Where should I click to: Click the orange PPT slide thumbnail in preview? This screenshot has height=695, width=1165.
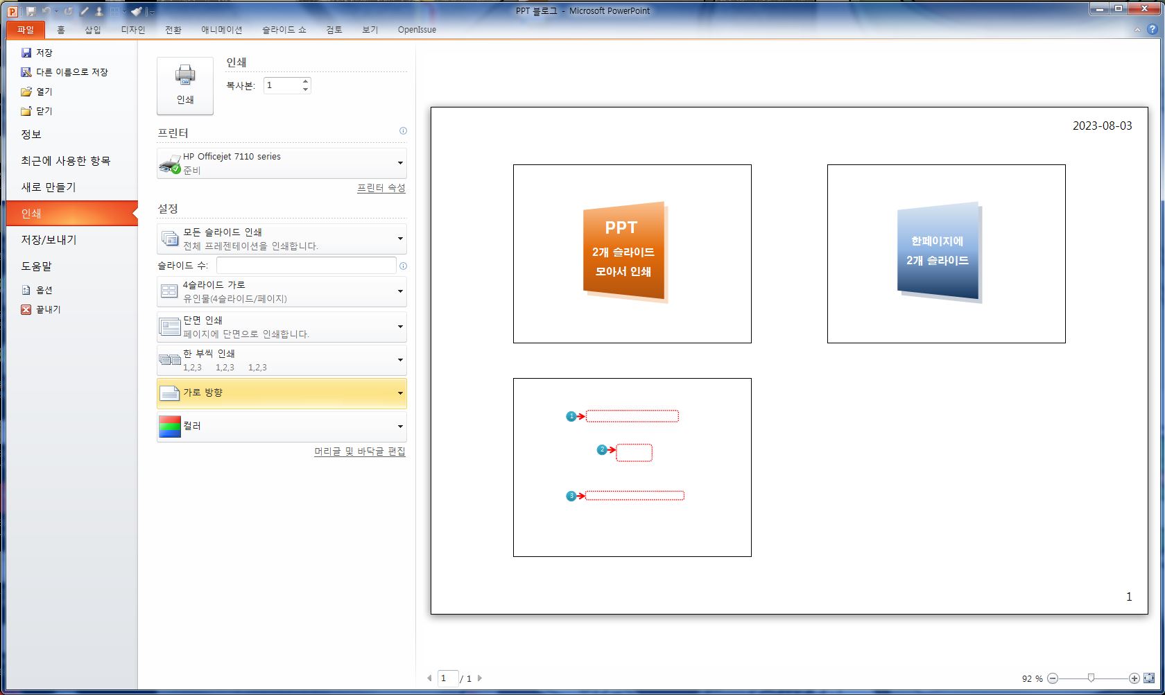pyautogui.click(x=632, y=254)
